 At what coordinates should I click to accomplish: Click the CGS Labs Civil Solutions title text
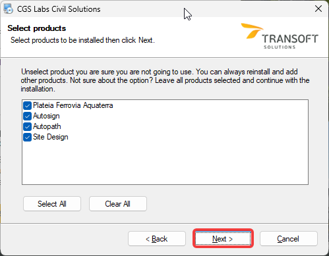59,9
